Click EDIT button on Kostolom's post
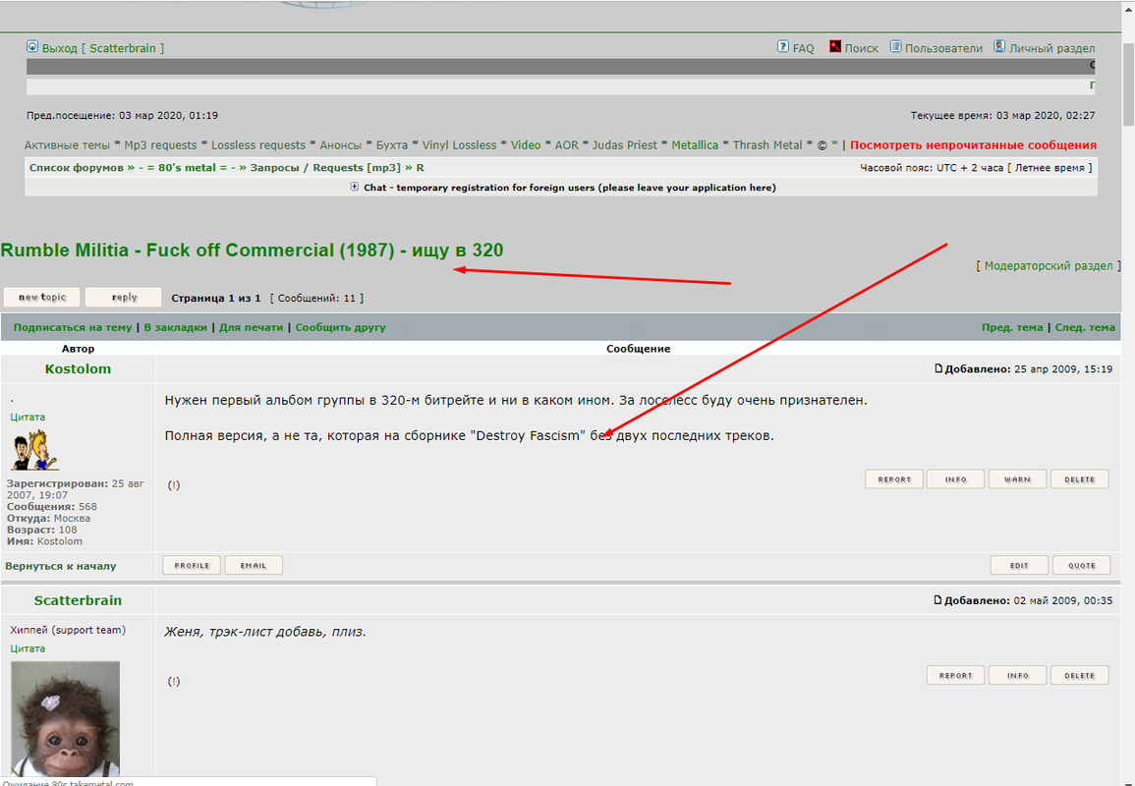 pos(1019,565)
